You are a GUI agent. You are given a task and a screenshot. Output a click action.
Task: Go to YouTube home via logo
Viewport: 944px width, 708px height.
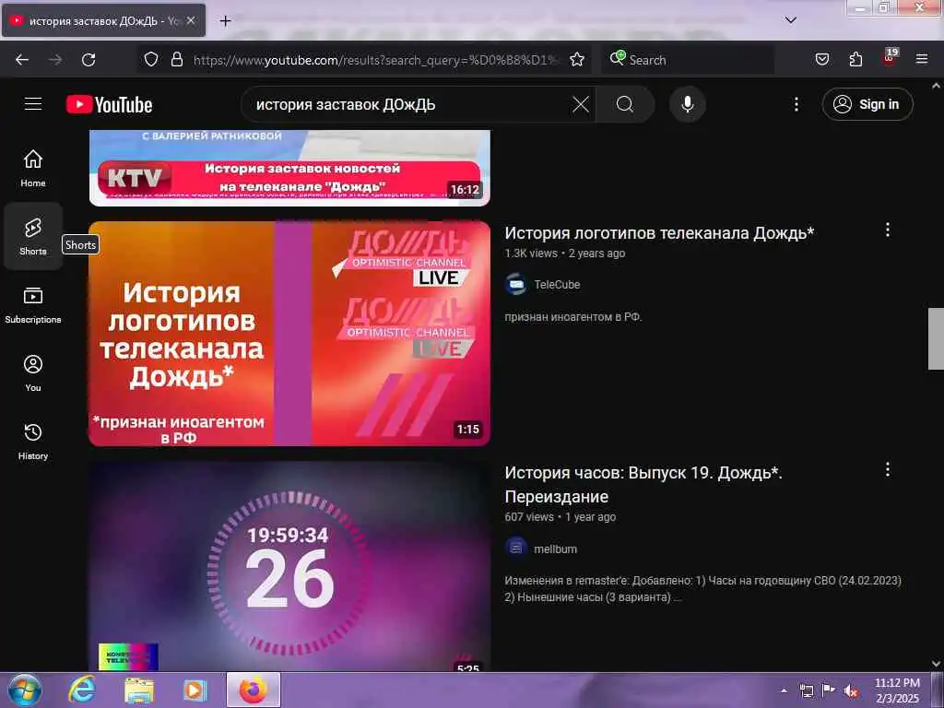coord(109,105)
